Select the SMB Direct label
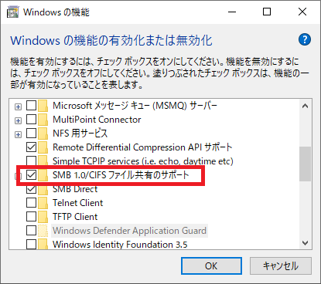 (x=75, y=189)
